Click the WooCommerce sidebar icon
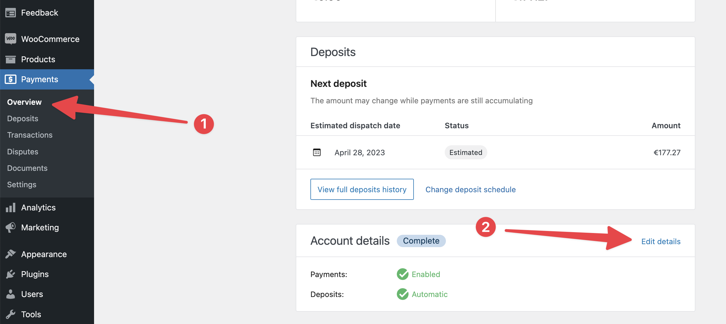The width and height of the screenshot is (726, 324). [x=10, y=39]
